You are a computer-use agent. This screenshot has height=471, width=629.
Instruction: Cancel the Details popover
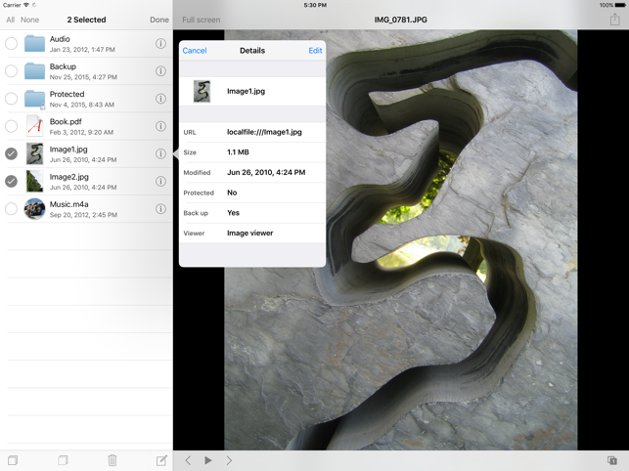point(195,51)
